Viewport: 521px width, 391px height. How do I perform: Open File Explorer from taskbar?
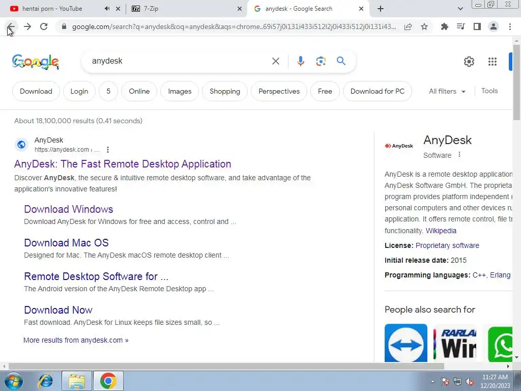click(77, 381)
